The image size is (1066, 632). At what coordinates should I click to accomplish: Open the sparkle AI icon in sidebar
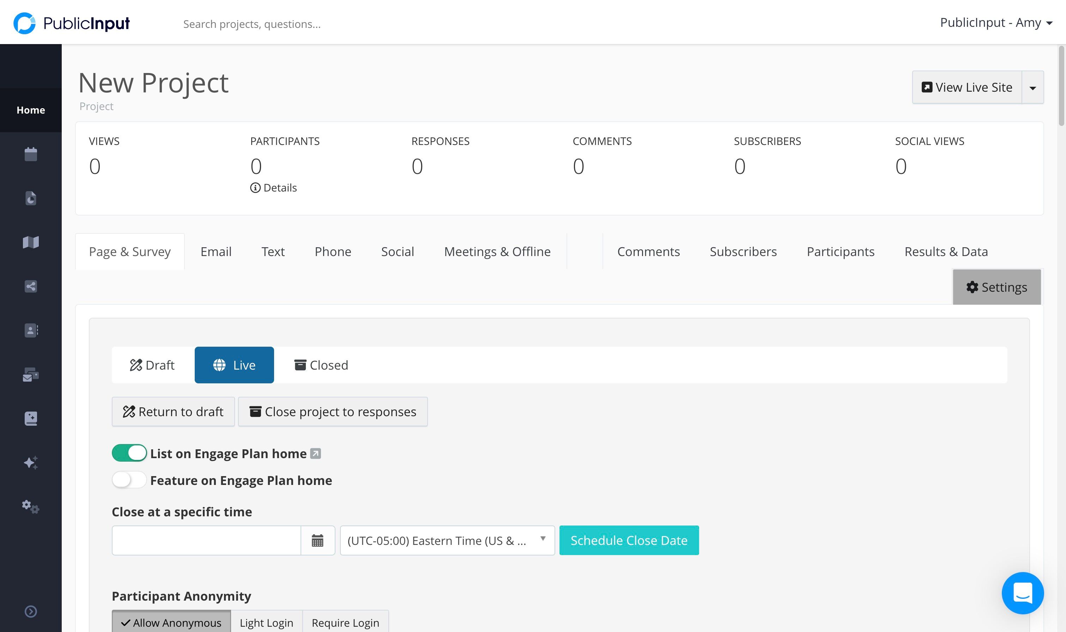click(31, 462)
